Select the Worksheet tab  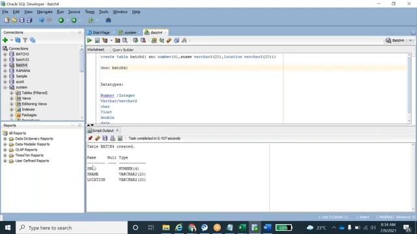(x=96, y=49)
